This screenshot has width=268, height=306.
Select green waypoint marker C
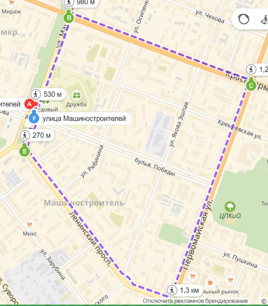(251, 86)
